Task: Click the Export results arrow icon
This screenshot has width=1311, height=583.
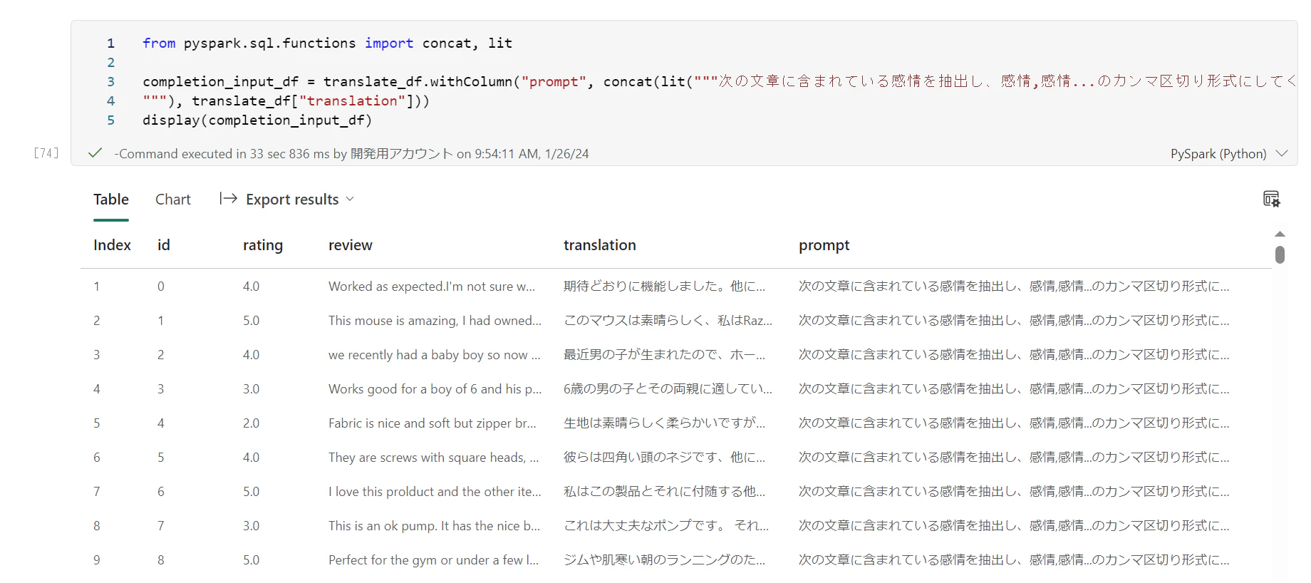Action: coord(228,199)
